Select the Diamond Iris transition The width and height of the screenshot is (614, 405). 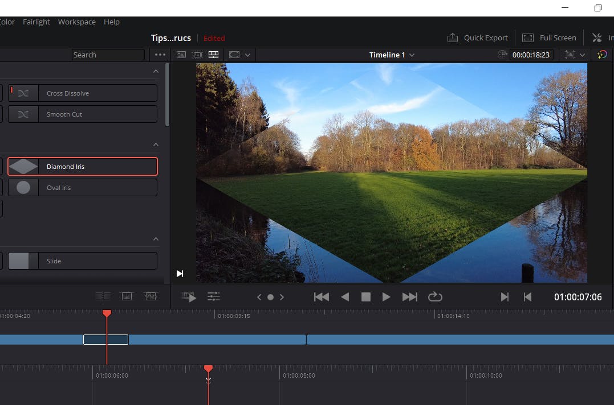tap(82, 167)
